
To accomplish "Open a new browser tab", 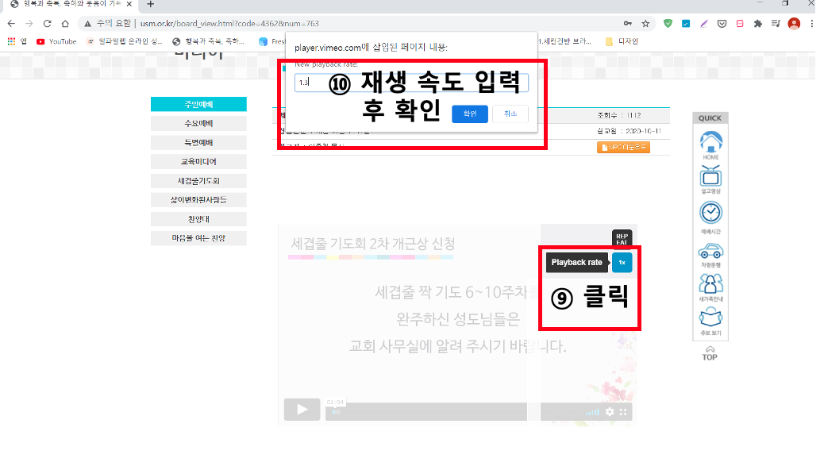I will (150, 4).
